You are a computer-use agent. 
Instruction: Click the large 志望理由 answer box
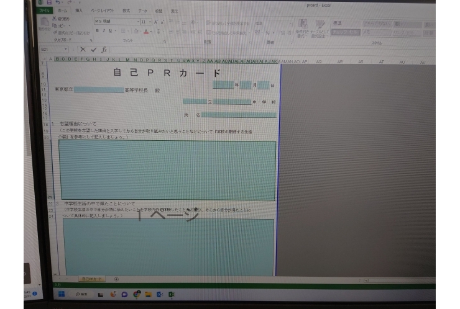(167, 170)
